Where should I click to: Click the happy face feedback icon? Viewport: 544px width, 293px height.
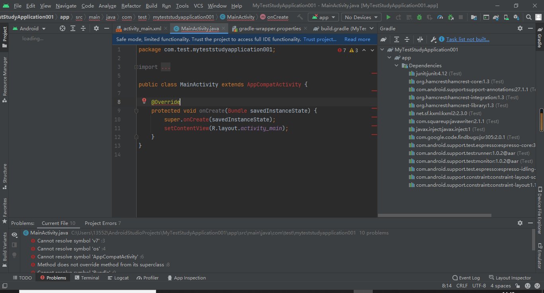click(528, 286)
